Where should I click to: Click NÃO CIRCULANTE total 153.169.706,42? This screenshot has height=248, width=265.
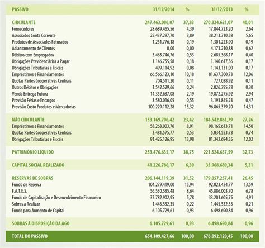click(x=160, y=120)
